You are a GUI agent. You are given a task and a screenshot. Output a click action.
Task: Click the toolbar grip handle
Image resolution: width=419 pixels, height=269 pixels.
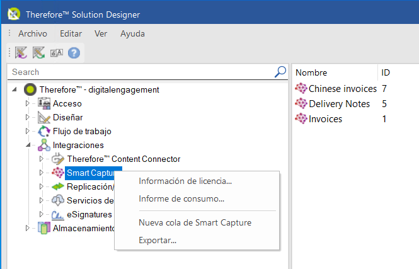[x=9, y=53]
